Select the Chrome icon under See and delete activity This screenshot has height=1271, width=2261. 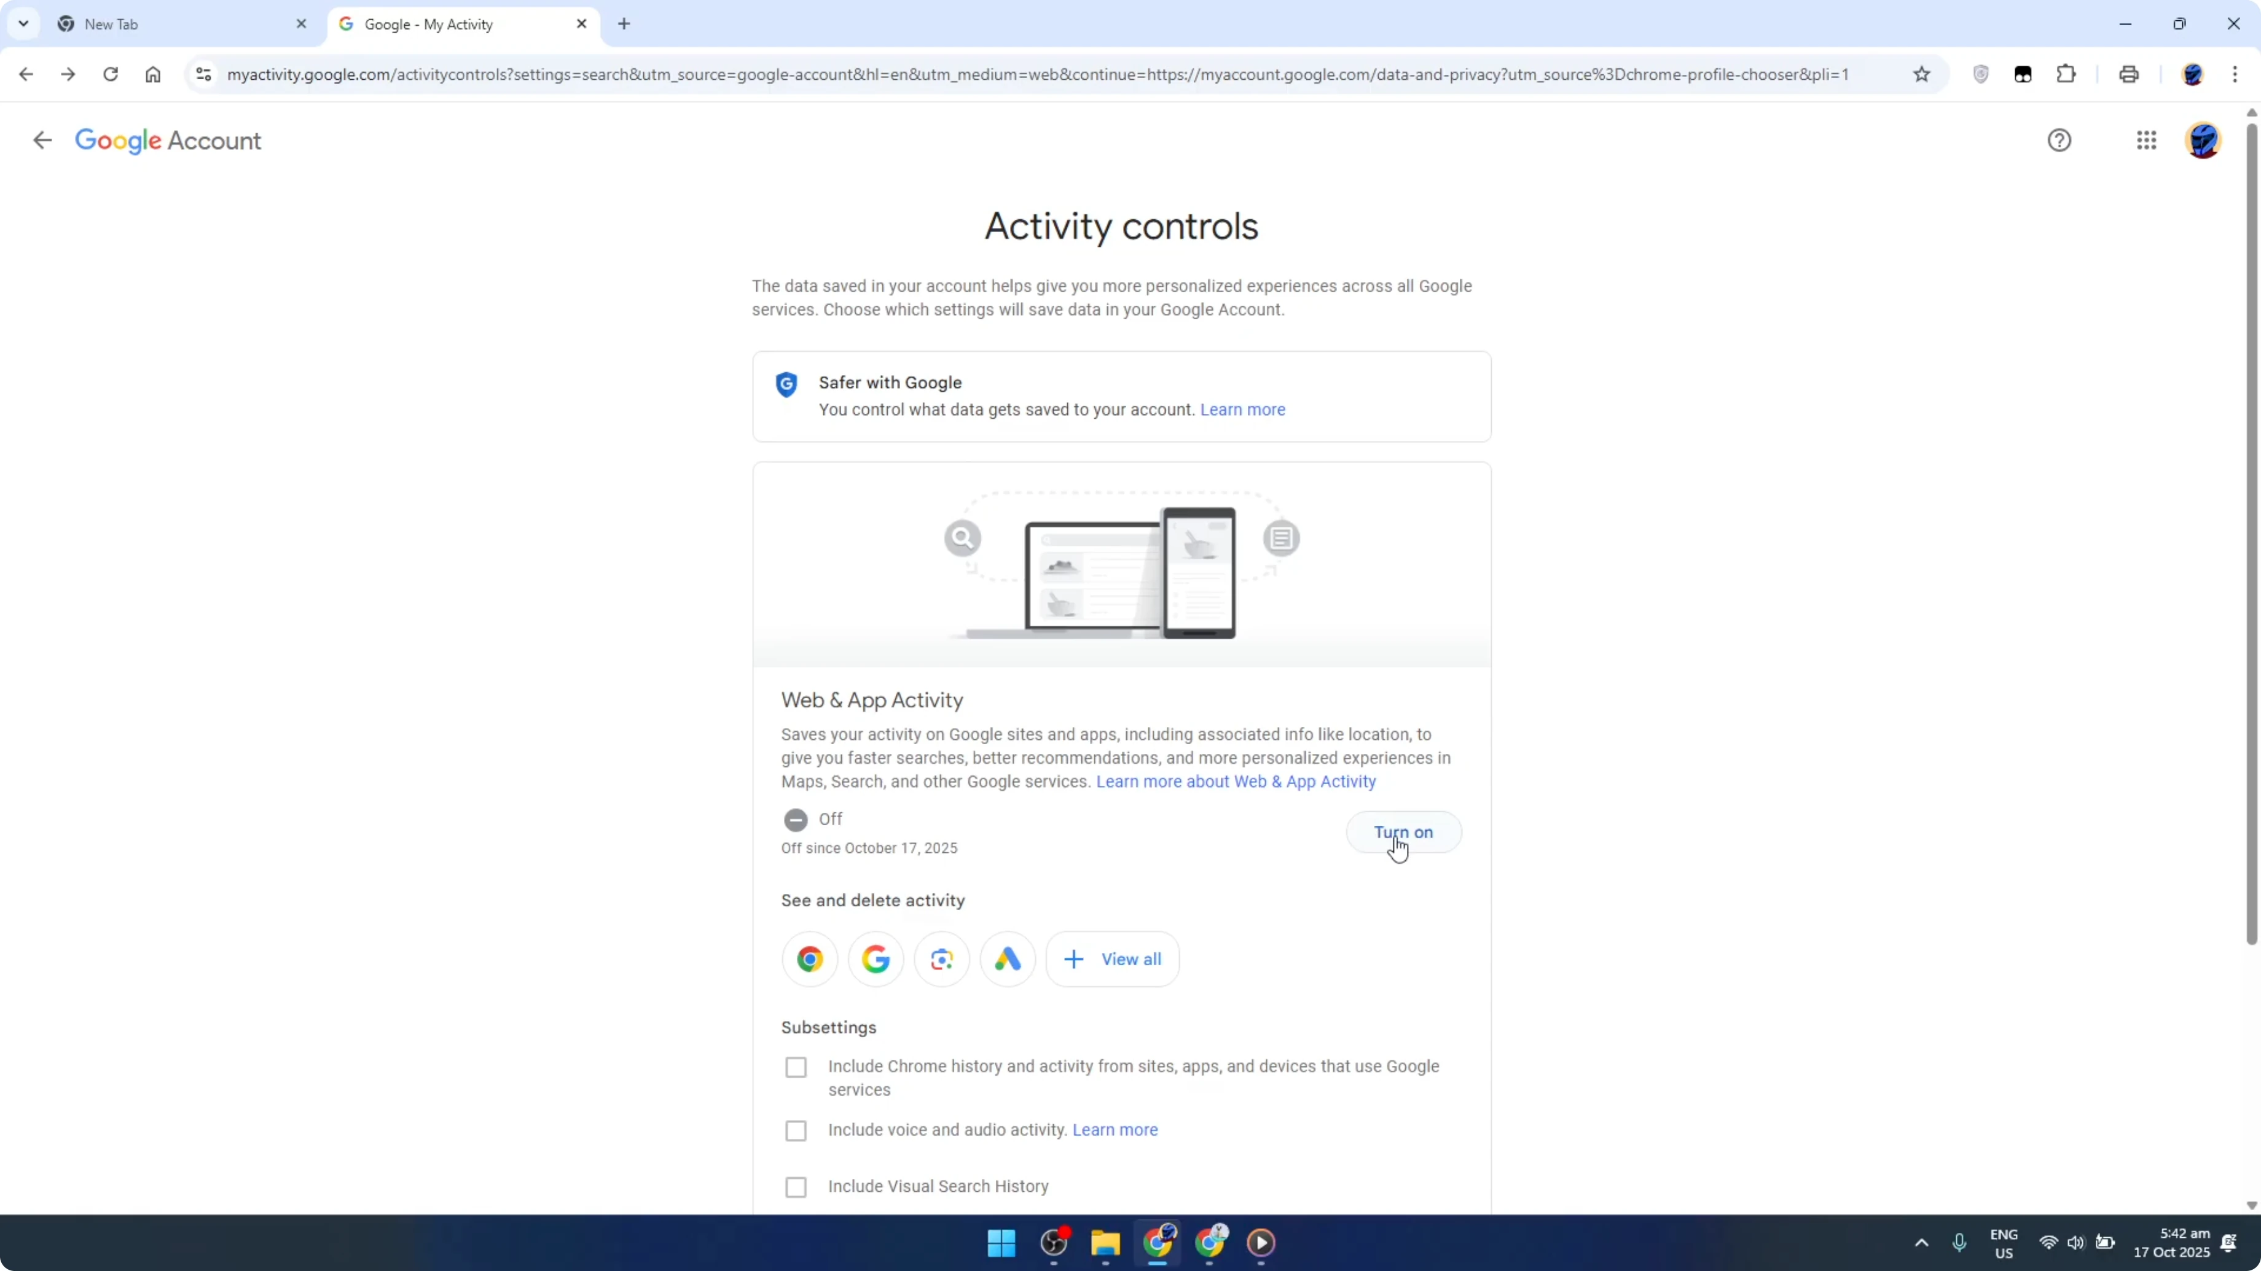pos(809,958)
